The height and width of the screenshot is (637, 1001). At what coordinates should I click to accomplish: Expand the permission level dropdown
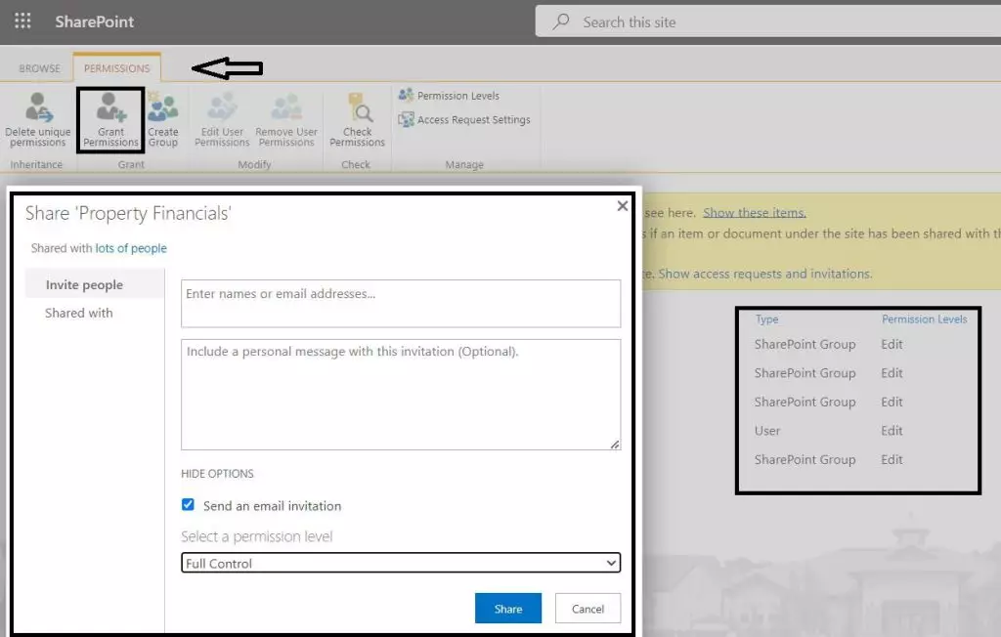pyautogui.click(x=401, y=563)
